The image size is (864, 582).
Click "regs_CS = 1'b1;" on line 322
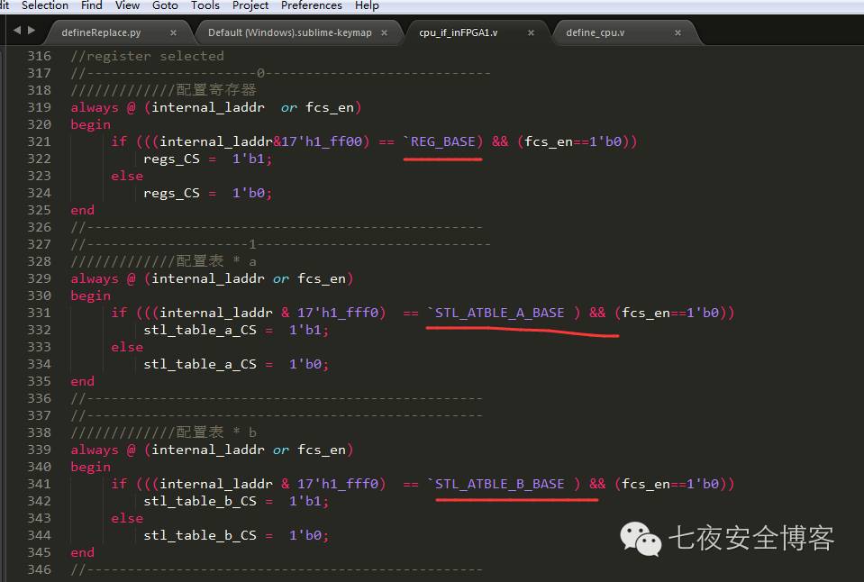click(208, 159)
